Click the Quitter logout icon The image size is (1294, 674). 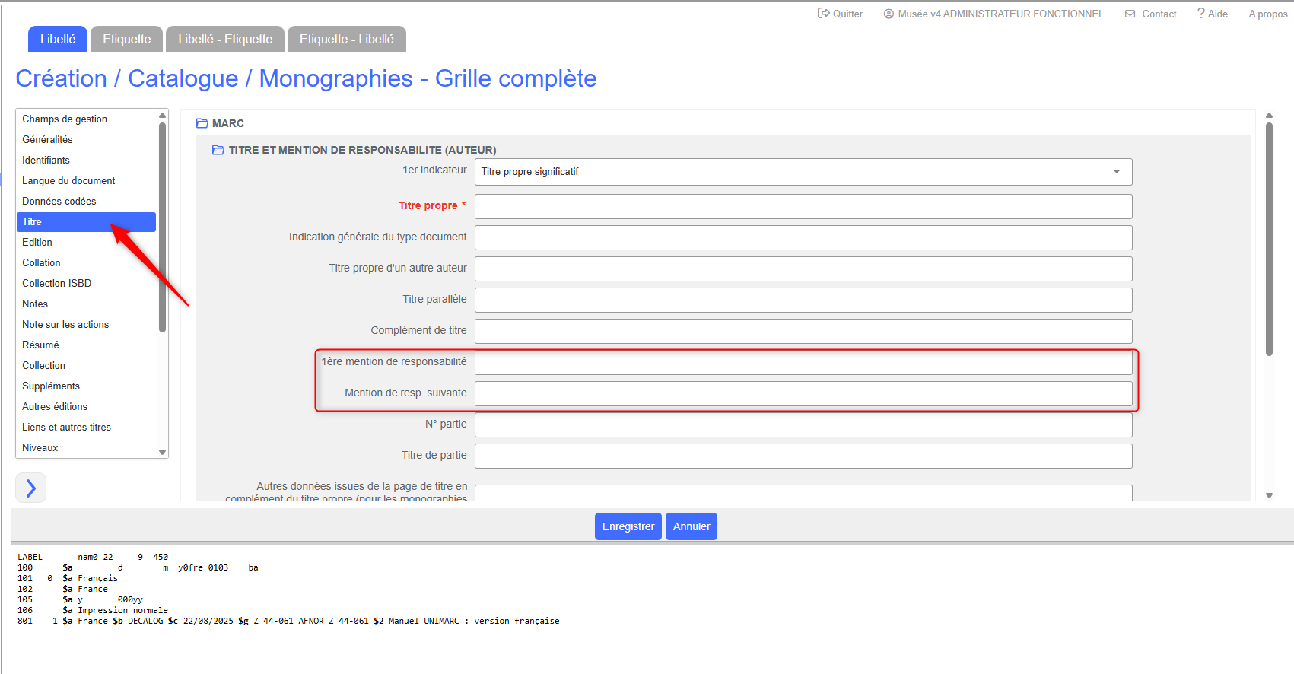(x=823, y=14)
